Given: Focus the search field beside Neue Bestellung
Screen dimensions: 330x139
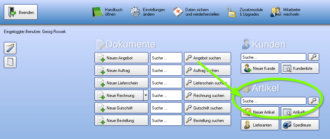Looking at the screenshot, I should 166,121.
